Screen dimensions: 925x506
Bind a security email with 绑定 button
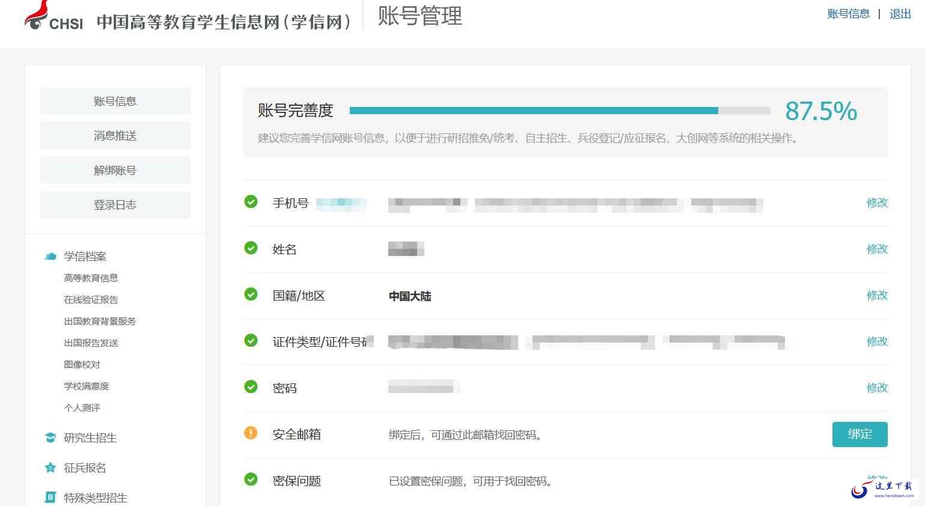click(859, 434)
